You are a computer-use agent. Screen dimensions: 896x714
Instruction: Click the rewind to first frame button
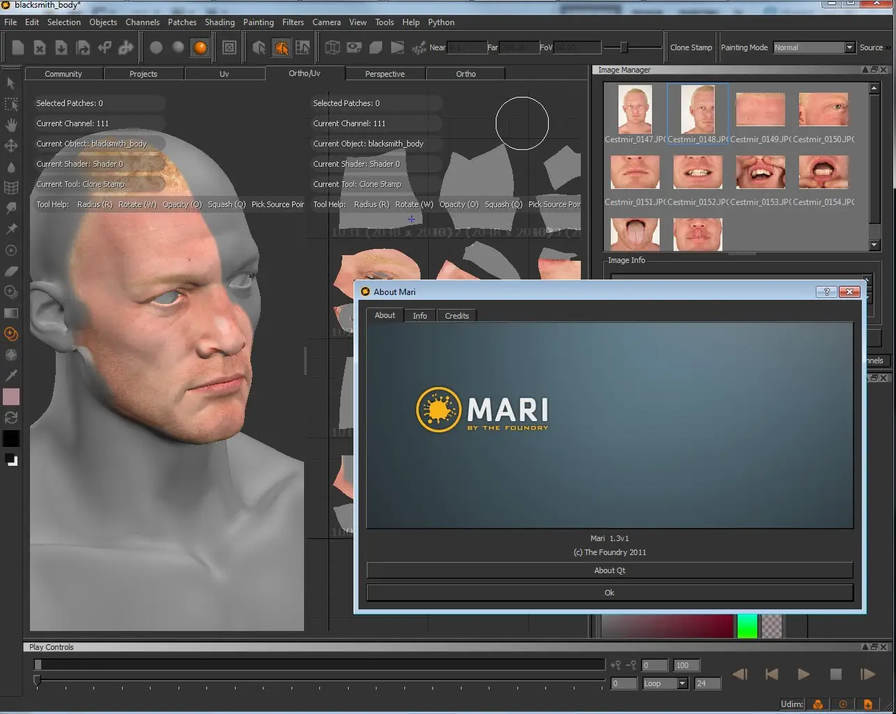pos(771,674)
